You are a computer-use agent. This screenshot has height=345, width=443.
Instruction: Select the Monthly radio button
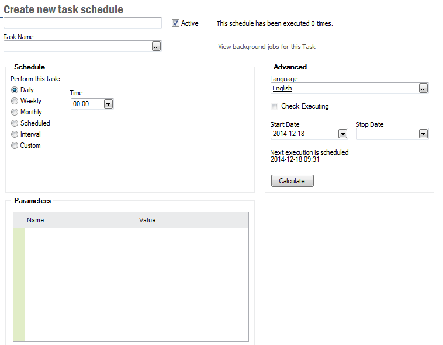15,112
